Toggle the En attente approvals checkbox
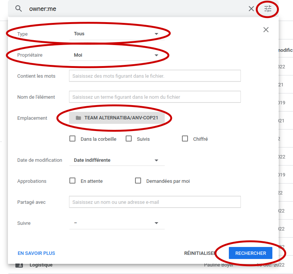 click(x=73, y=181)
